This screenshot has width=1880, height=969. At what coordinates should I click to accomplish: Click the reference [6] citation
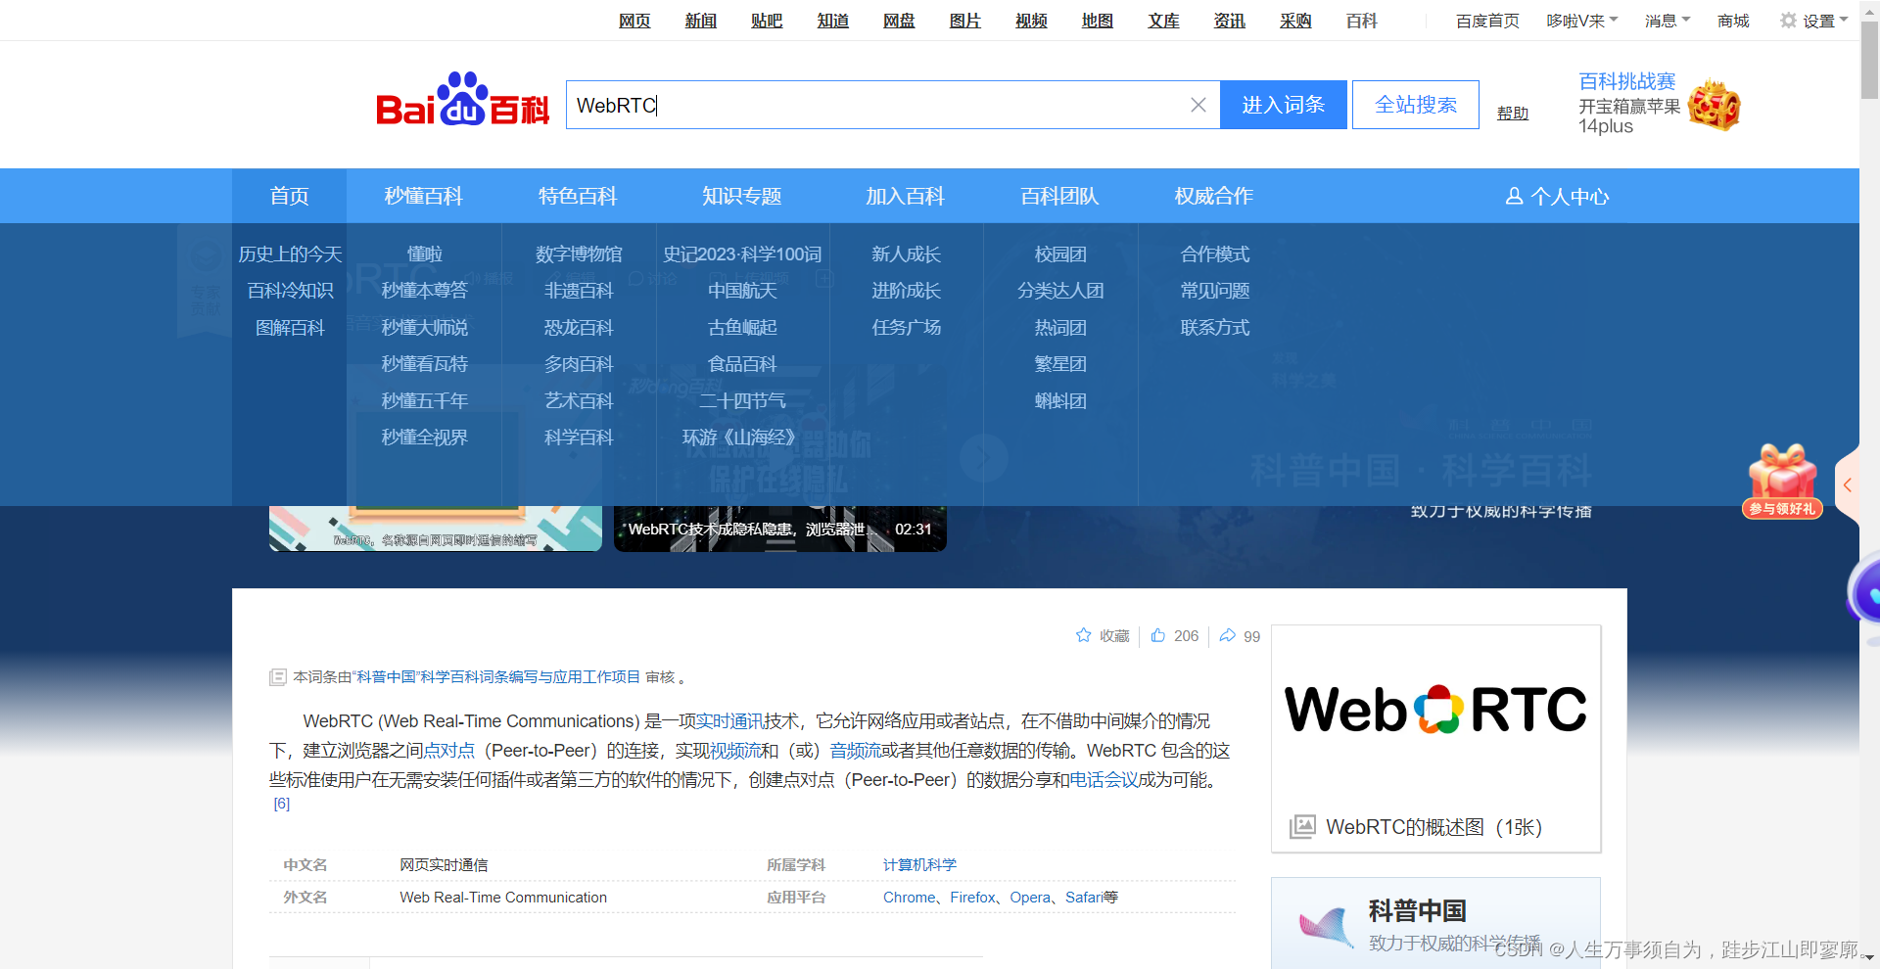click(x=281, y=804)
